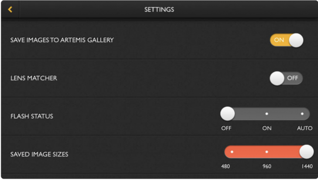Turn off Save Images to Artemis Gallery switch
The height and width of the screenshot is (180, 318).
(x=287, y=40)
